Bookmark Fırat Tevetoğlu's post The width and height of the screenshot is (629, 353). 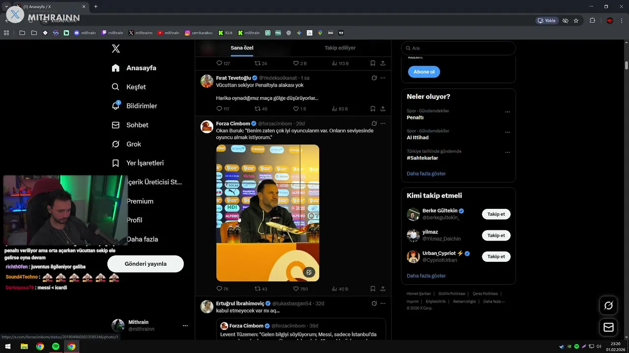(x=373, y=109)
